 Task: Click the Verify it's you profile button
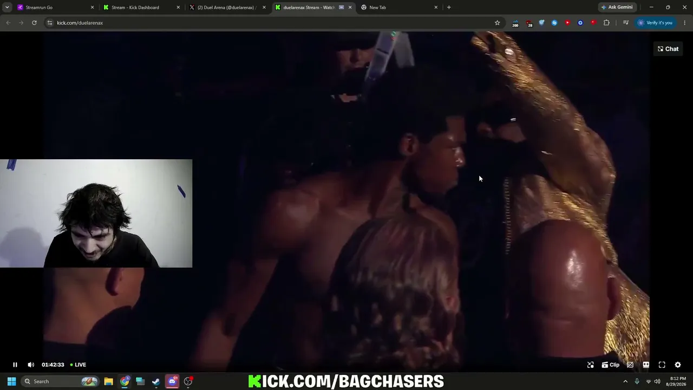655,23
